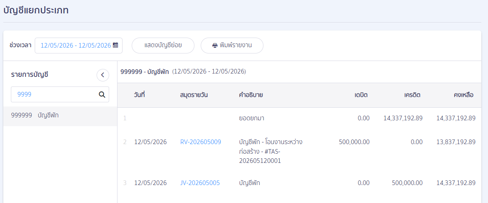This screenshot has width=488, height=203.
Task: Click the date 12/05/2026 in RV-202605009 row
Action: point(150,142)
